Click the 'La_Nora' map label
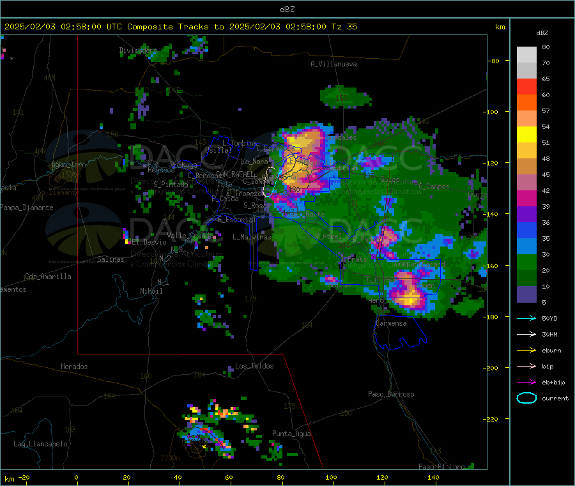This screenshot has height=486, width=575. click(x=254, y=162)
